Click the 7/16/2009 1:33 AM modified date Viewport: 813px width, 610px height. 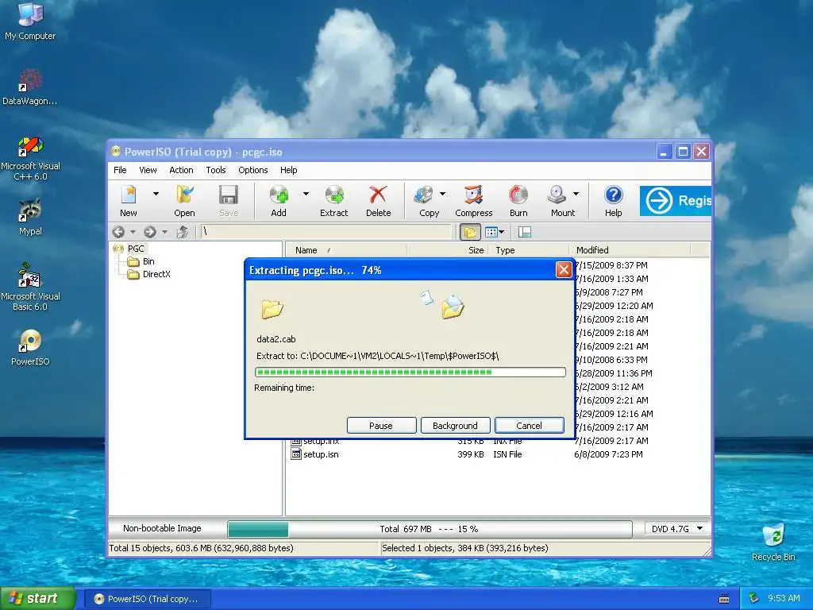612,279
